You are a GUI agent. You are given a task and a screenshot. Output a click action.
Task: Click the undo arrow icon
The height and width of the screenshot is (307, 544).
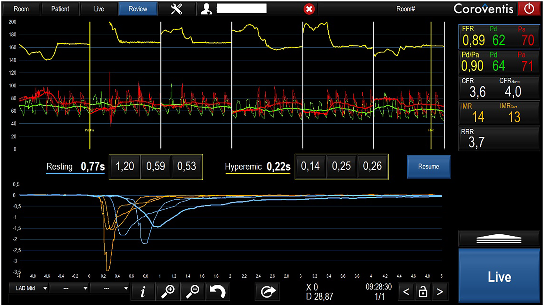pos(217,292)
